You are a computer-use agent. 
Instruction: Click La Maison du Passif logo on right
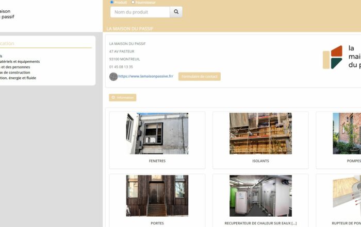pyautogui.click(x=341, y=57)
